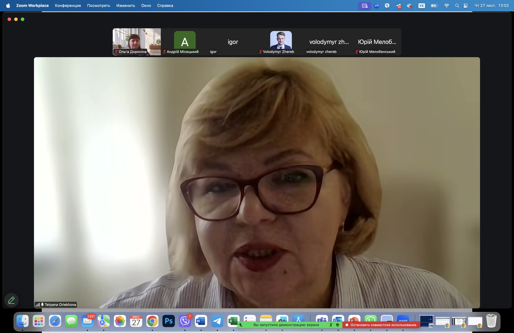Image resolution: width=514 pixels, height=333 pixels.
Task: Click the date and time in menu bar
Action: [x=491, y=6]
